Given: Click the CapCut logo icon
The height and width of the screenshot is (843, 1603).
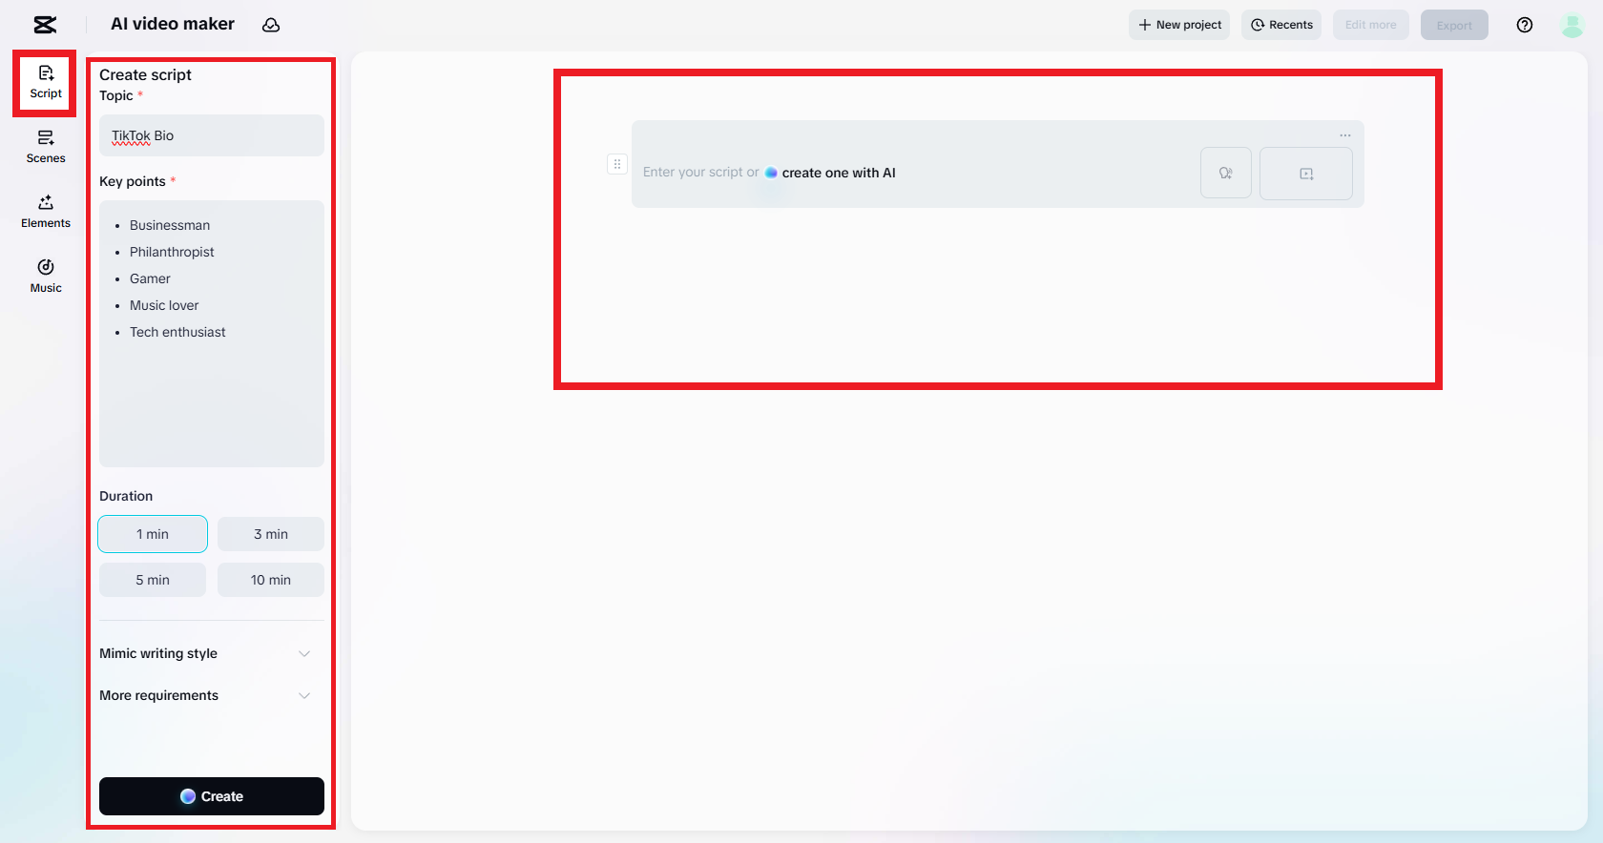Looking at the screenshot, I should (45, 25).
